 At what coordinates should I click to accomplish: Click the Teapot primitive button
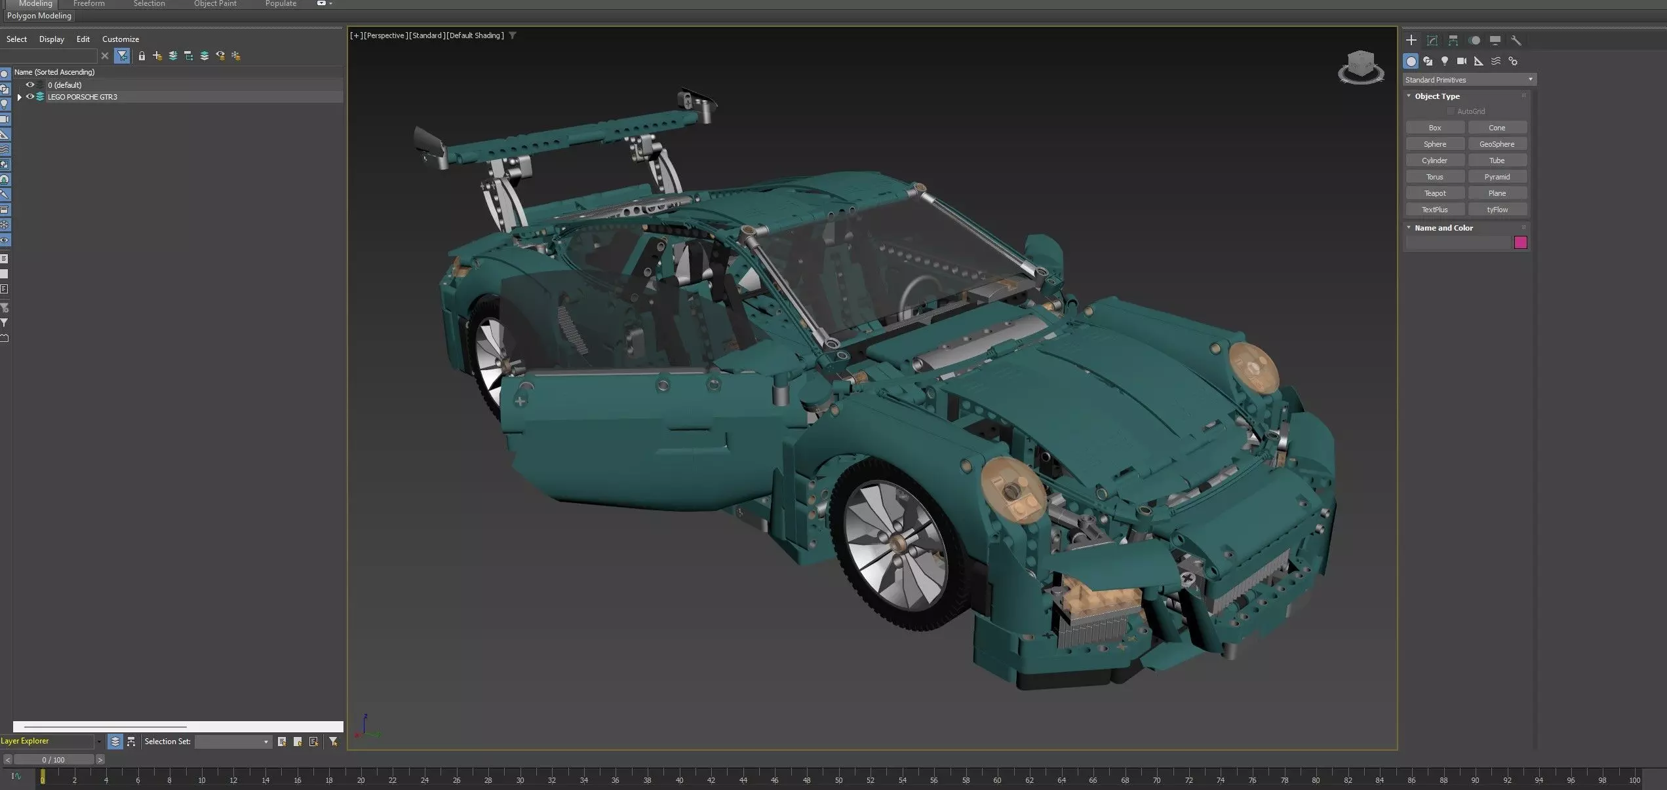[1435, 193]
